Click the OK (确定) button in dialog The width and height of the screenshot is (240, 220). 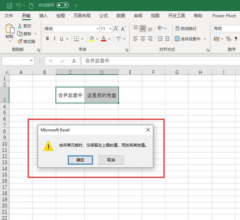[x=80, y=160]
